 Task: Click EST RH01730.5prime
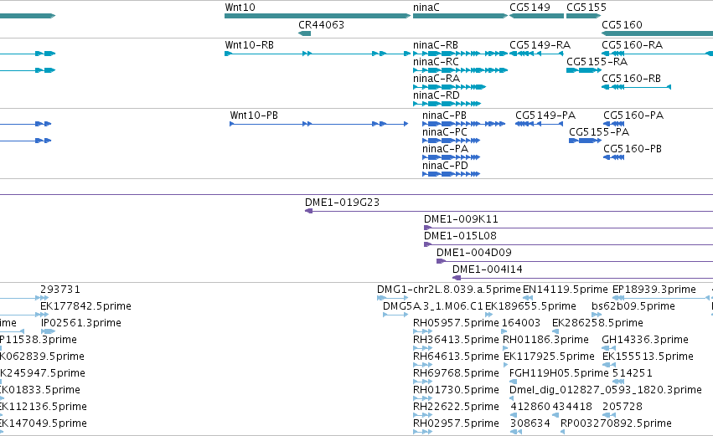tap(422, 398)
